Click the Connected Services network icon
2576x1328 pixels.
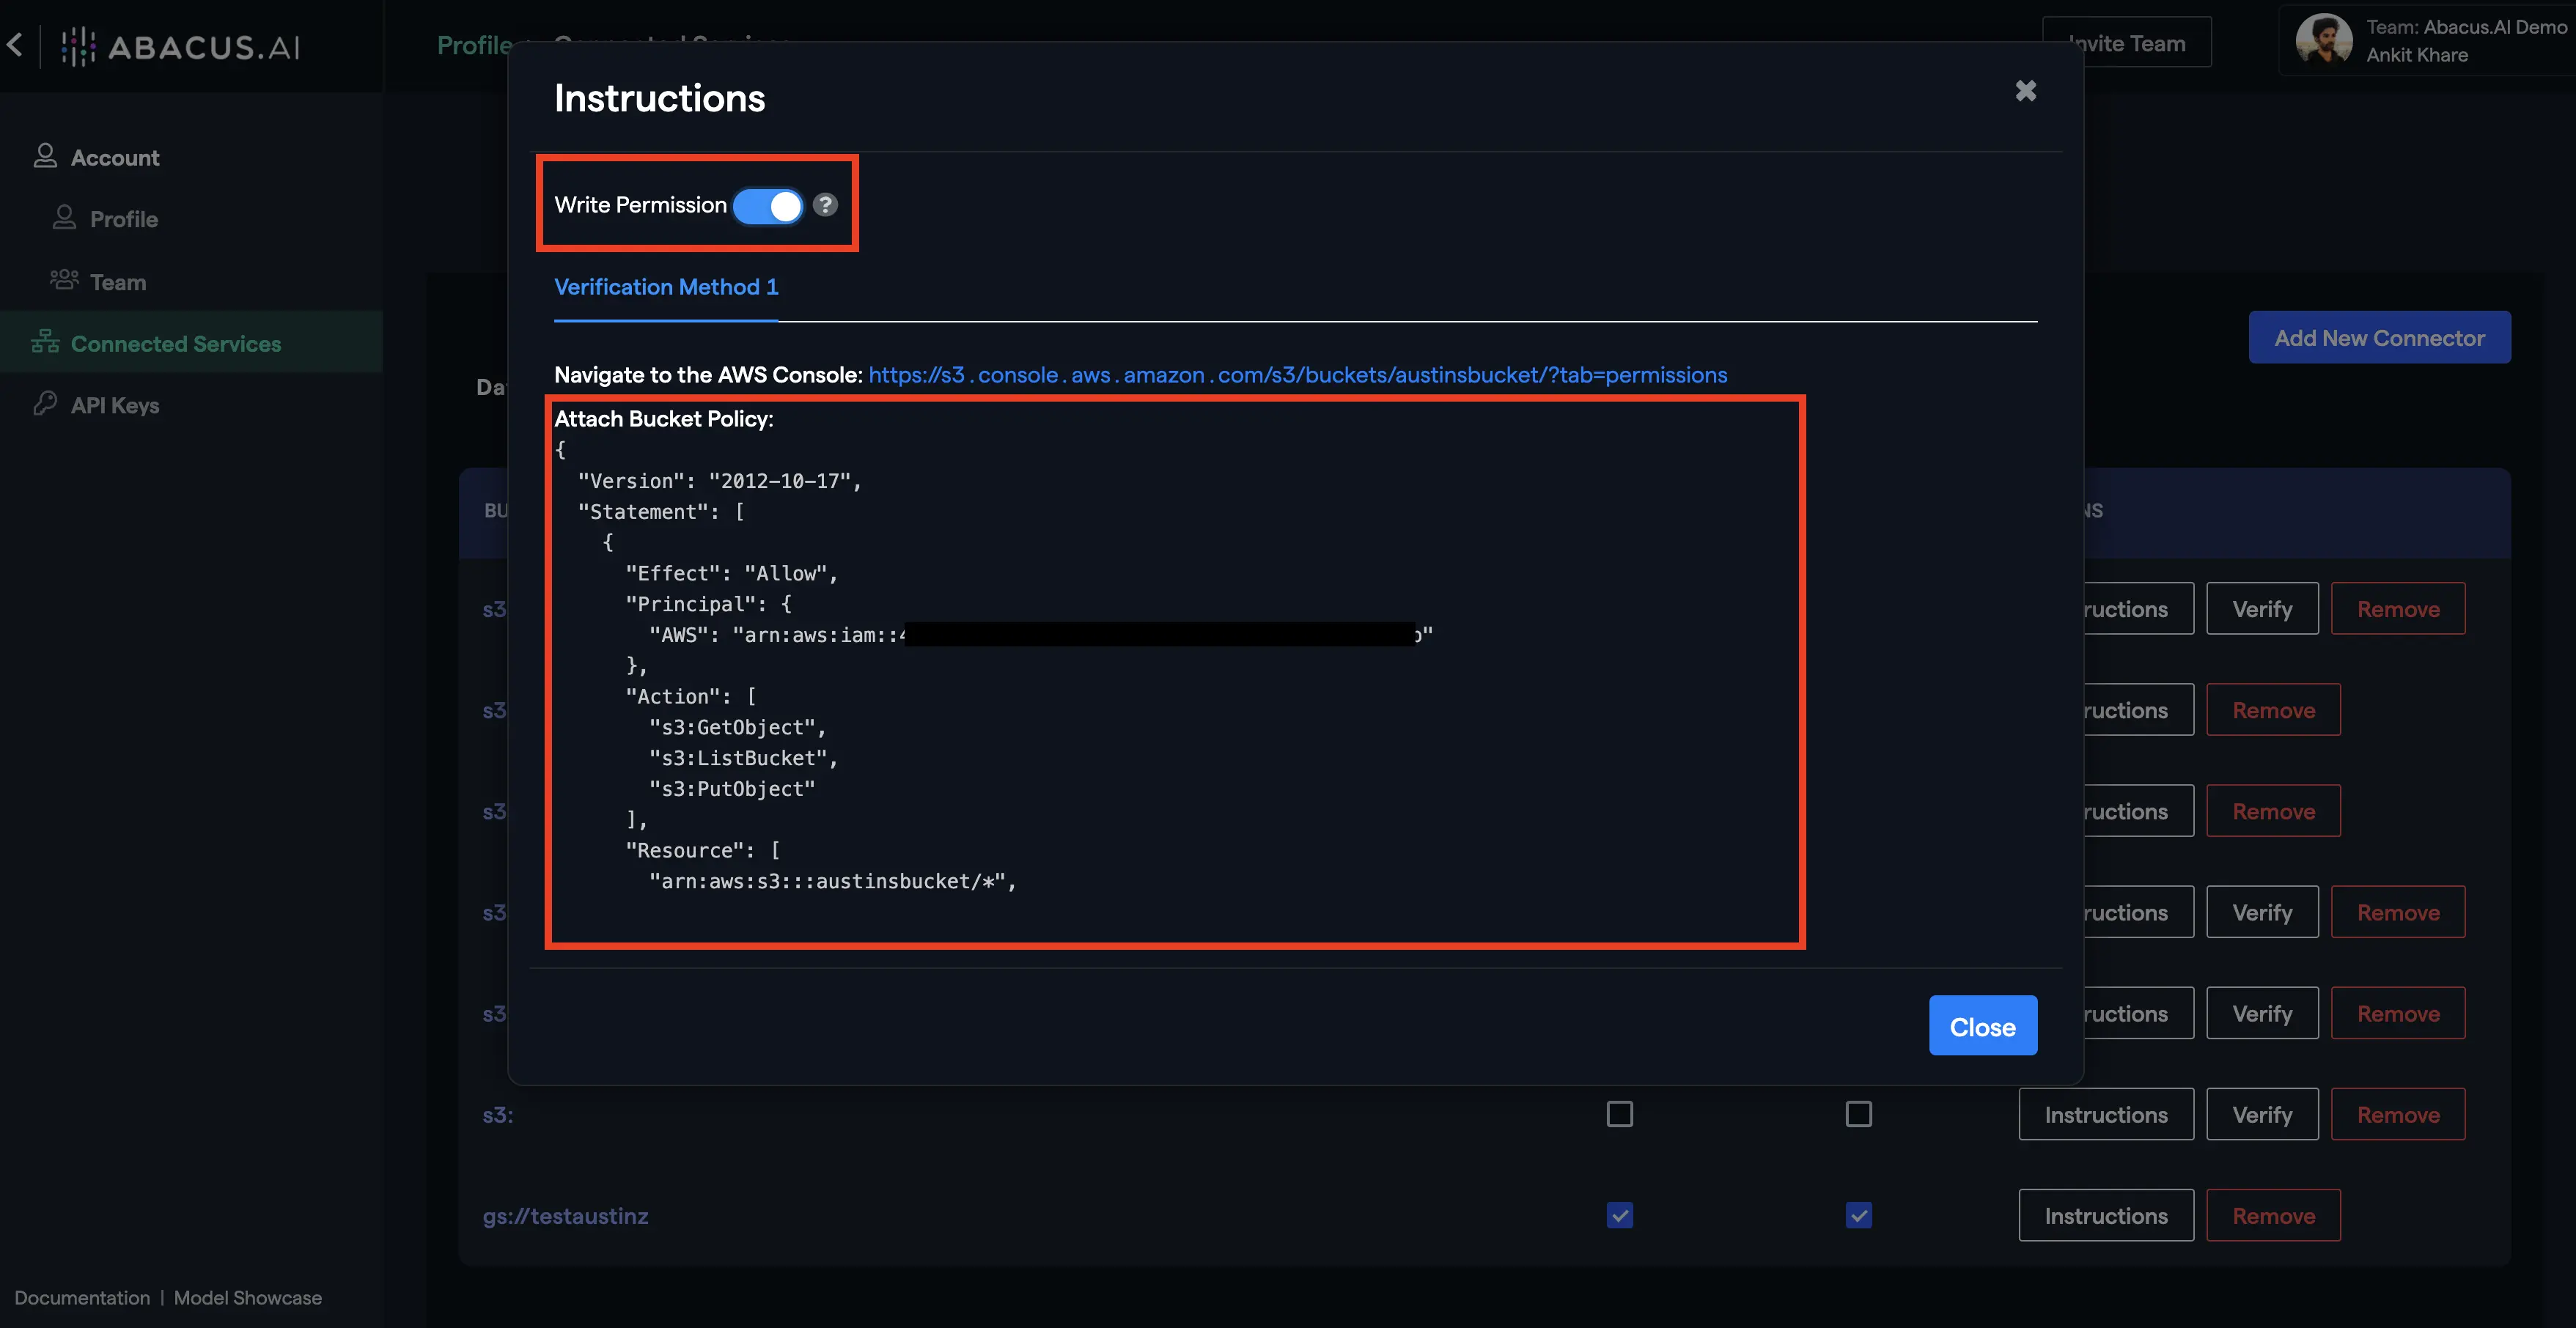click(45, 342)
